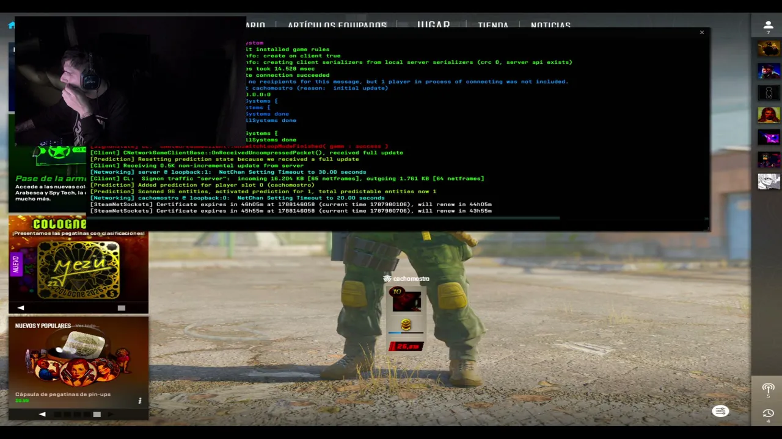
Task: Select the black-and-white manga friend avatar
Action: [x=769, y=181]
